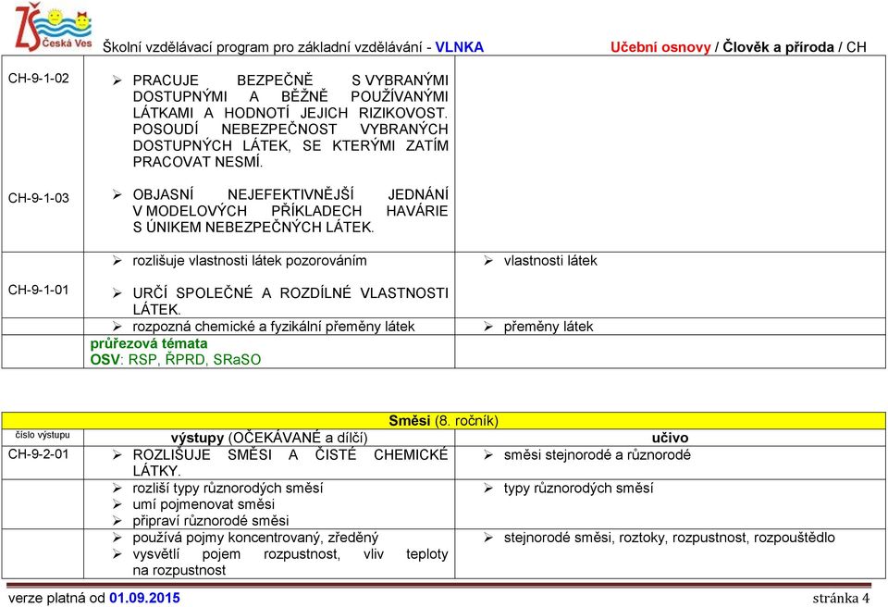
Task: Click the green 'průřezová témata' label
Action: pyautogui.click(x=149, y=343)
